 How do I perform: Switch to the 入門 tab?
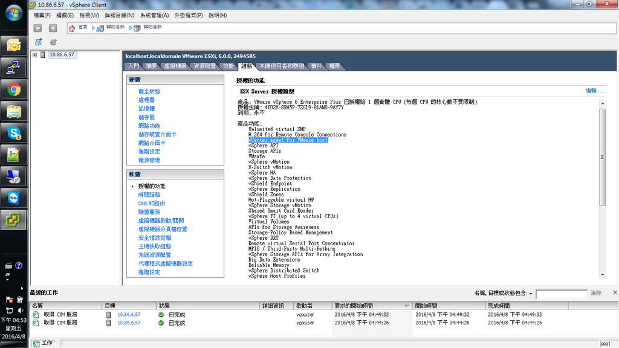134,66
